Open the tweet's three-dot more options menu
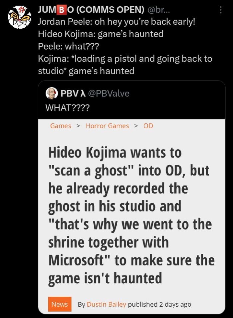This screenshot has height=318, width=233. point(220,10)
